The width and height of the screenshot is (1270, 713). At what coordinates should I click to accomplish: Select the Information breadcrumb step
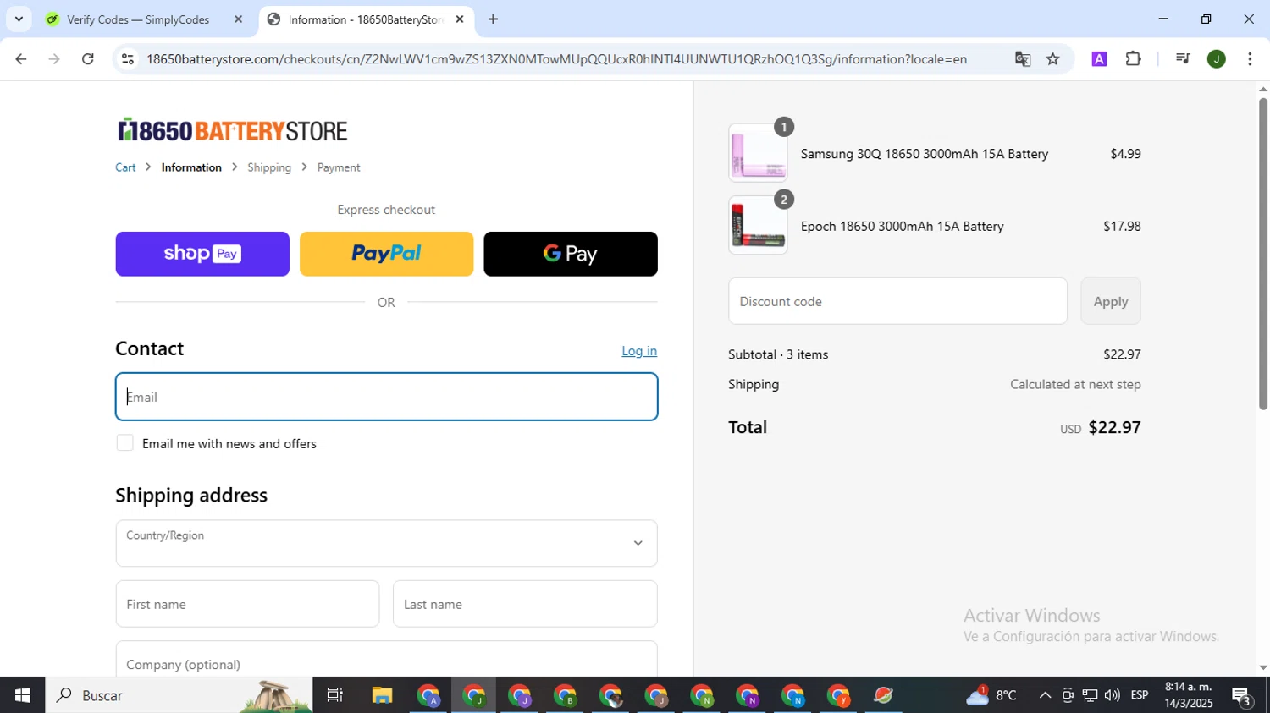pyautogui.click(x=191, y=167)
